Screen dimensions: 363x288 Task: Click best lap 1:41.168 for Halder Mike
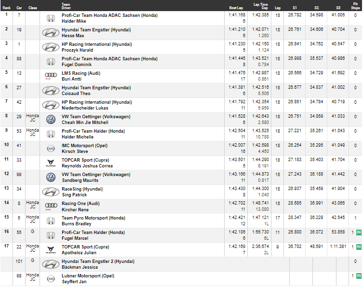point(237,15)
